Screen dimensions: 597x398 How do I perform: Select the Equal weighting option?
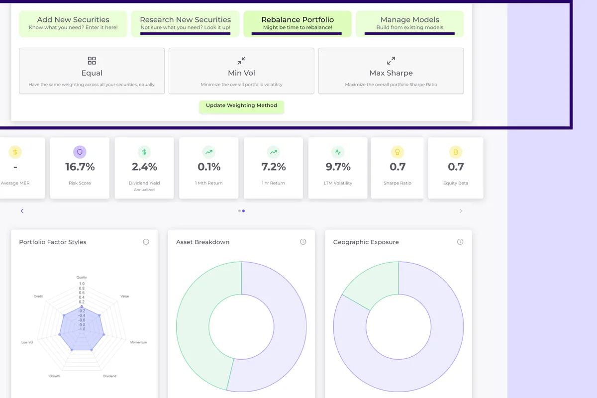pyautogui.click(x=92, y=71)
